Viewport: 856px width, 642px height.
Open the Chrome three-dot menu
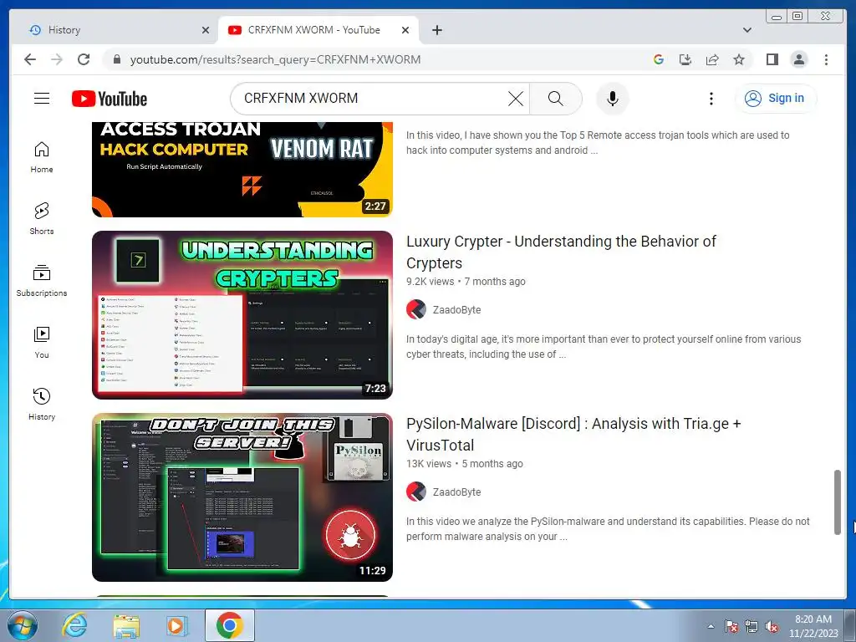[826, 59]
